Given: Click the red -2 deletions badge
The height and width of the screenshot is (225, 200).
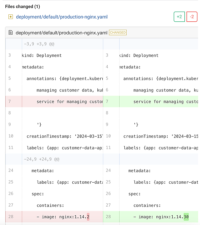Looking at the screenshot, I should 192,17.
